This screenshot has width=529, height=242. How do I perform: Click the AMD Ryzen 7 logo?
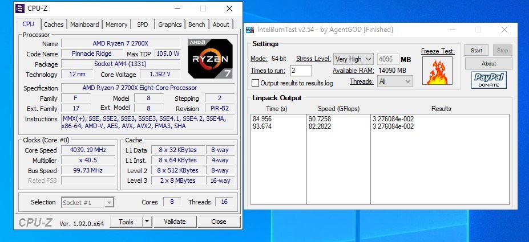(x=210, y=59)
